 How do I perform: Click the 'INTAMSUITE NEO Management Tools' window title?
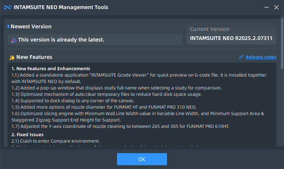pos(61,8)
